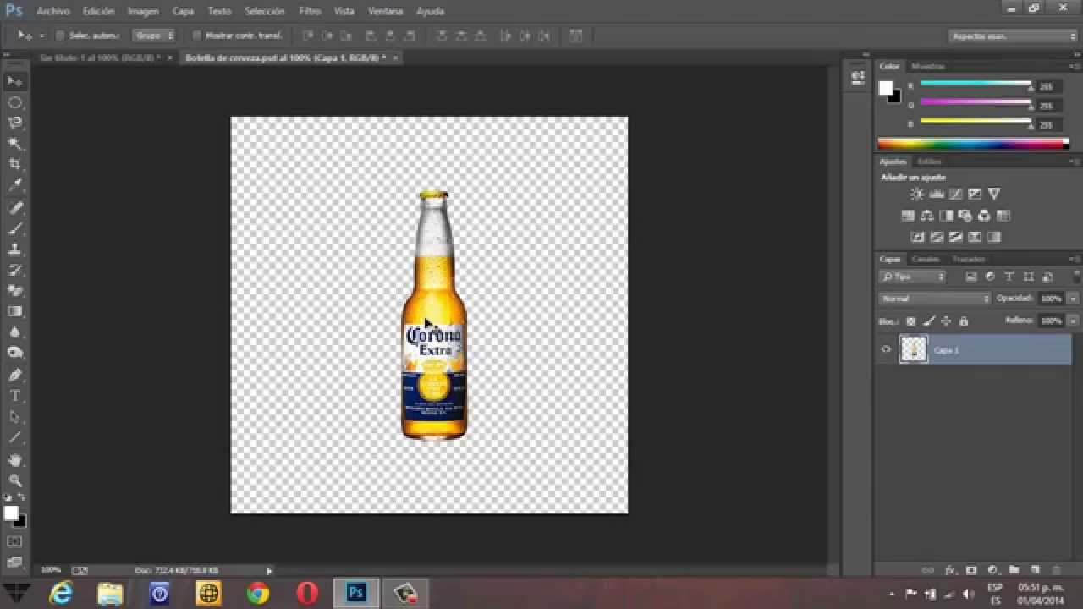Select the Healing Brush tool

(x=15, y=208)
